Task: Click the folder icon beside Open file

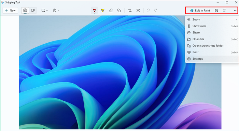Action: point(189,39)
